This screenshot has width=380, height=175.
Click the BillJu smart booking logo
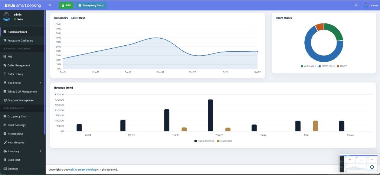click(23, 5)
